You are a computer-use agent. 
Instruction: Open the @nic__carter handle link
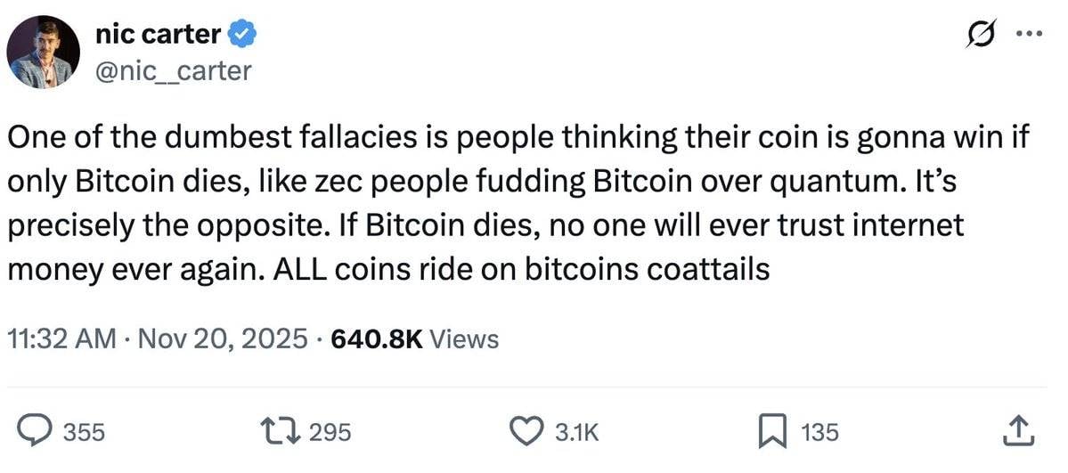[172, 70]
